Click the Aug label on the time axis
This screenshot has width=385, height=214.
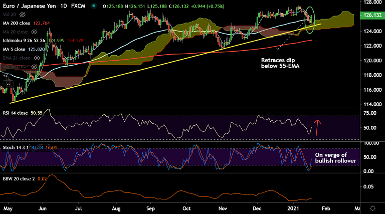116,208
